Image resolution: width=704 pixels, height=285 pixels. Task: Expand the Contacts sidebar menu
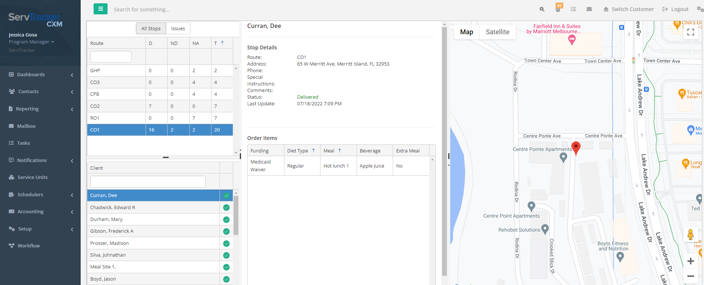point(40,91)
